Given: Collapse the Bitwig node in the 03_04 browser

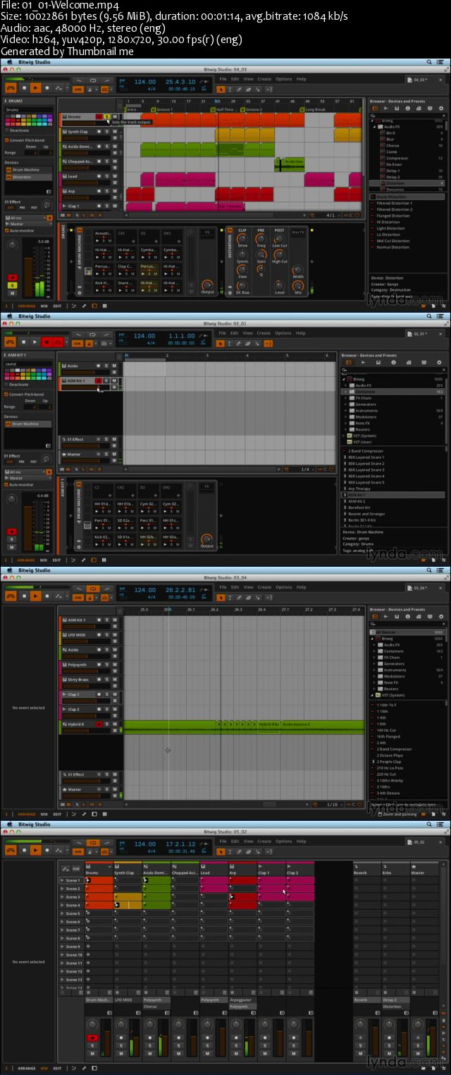Looking at the screenshot, I should point(373,638).
